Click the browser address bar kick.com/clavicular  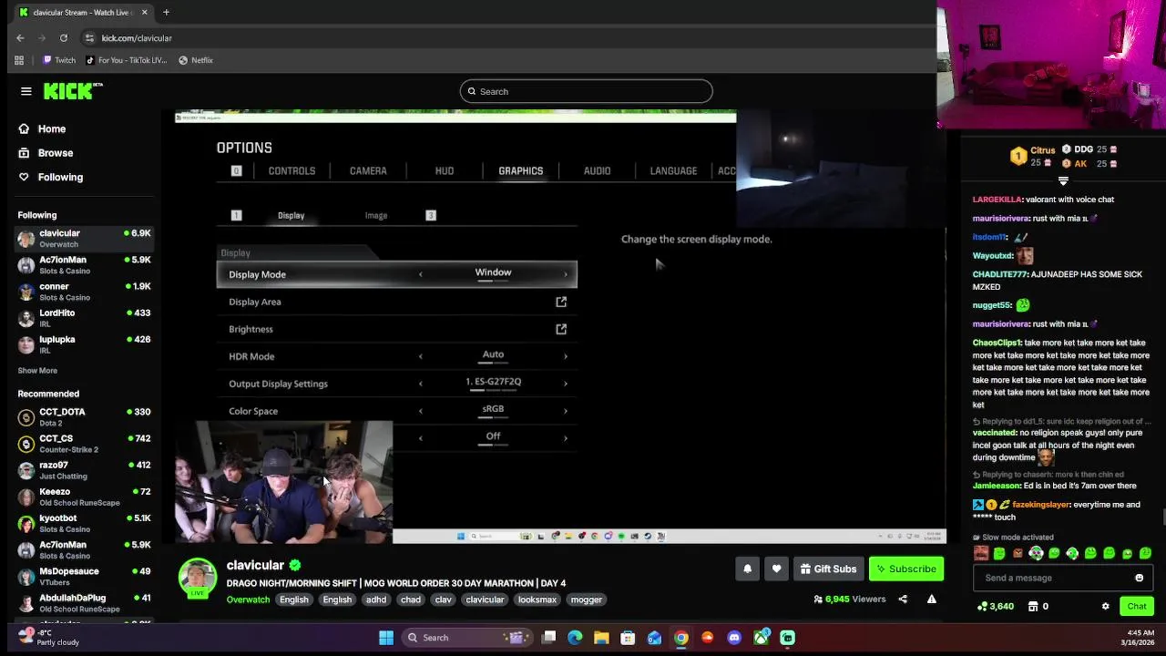click(137, 38)
